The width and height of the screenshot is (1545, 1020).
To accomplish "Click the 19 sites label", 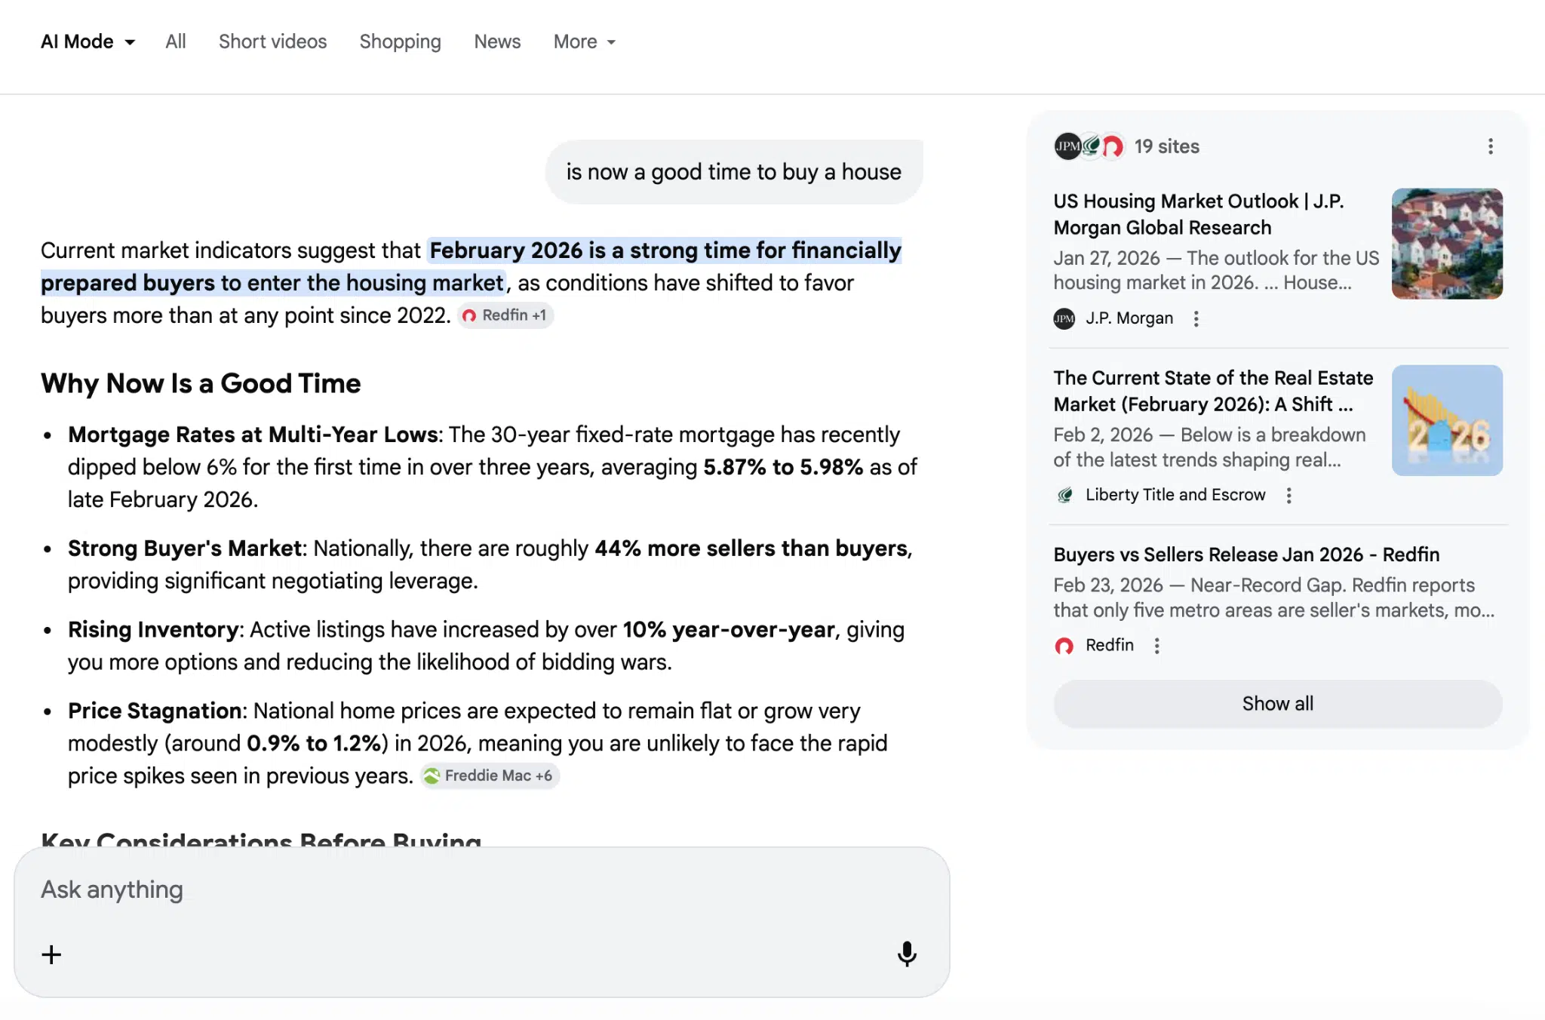I will point(1166,146).
